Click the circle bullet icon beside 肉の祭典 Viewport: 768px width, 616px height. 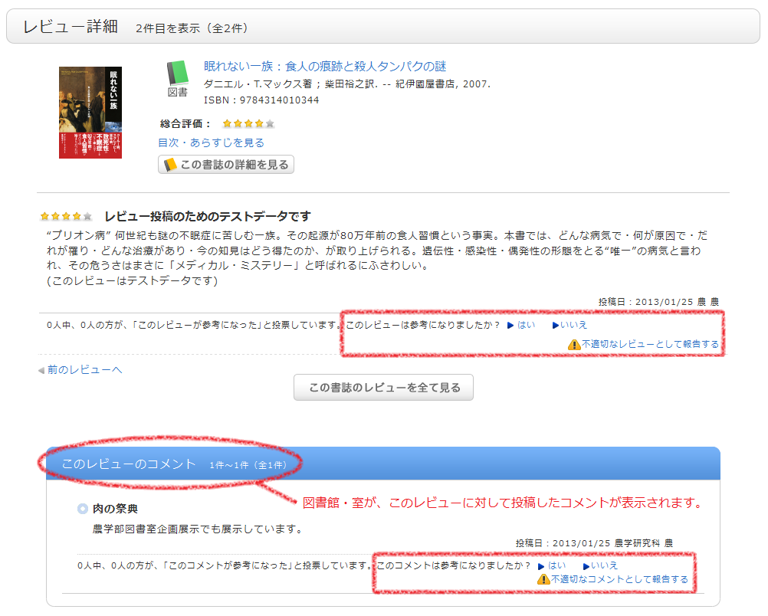[83, 509]
